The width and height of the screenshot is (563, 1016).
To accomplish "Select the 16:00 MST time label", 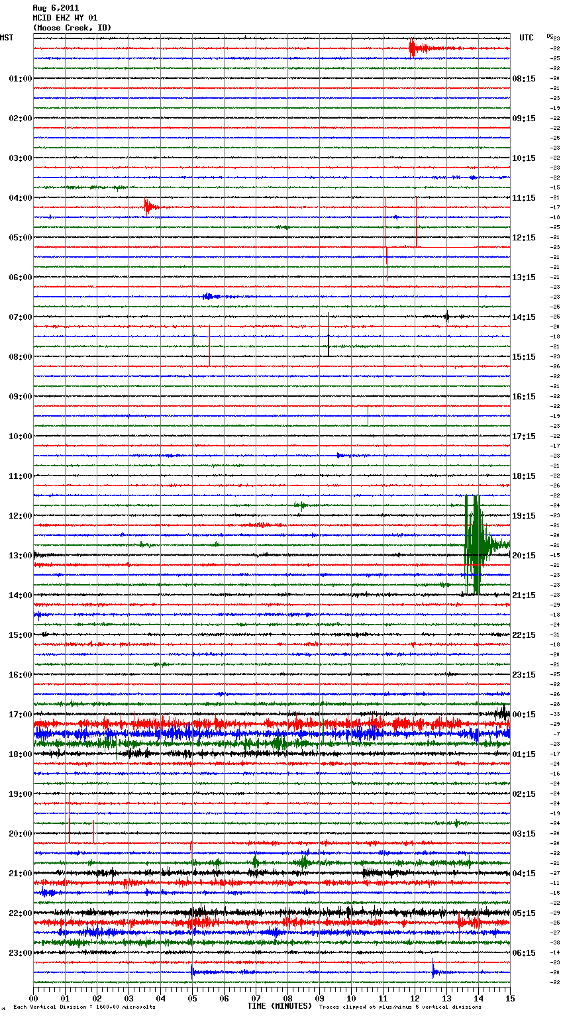I will (21, 675).
